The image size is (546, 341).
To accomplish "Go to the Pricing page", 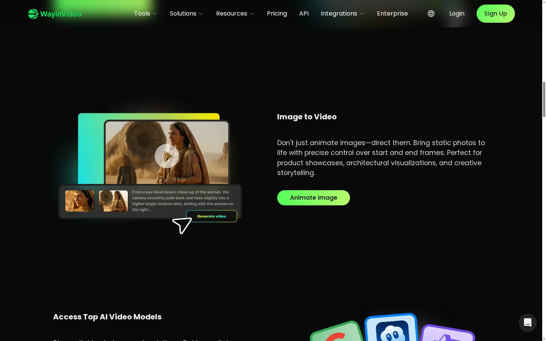I will click(277, 14).
